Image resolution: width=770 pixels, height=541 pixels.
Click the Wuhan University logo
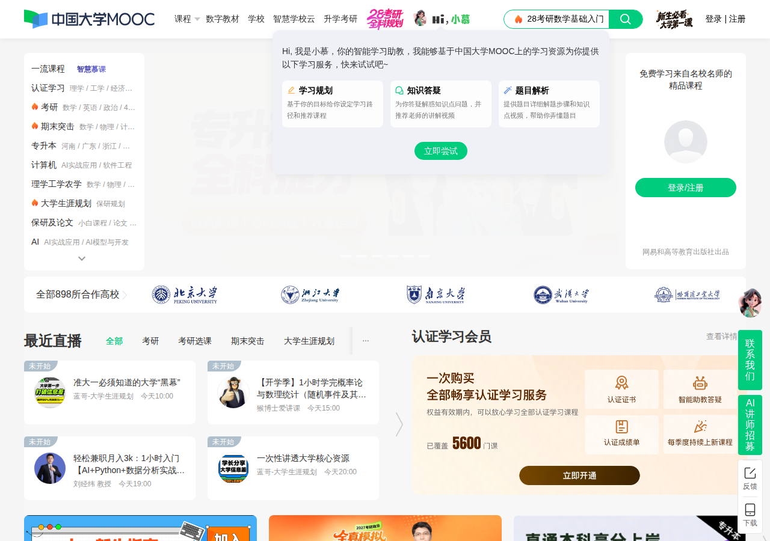(x=561, y=295)
